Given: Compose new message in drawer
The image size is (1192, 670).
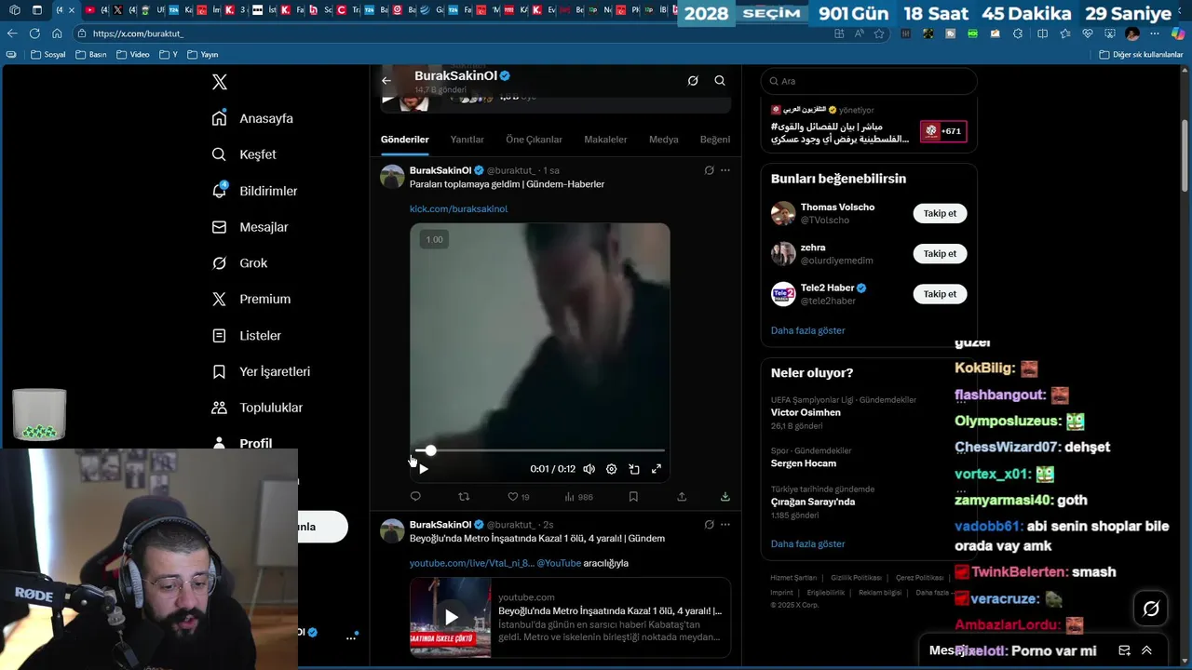Looking at the screenshot, I should (x=1124, y=650).
